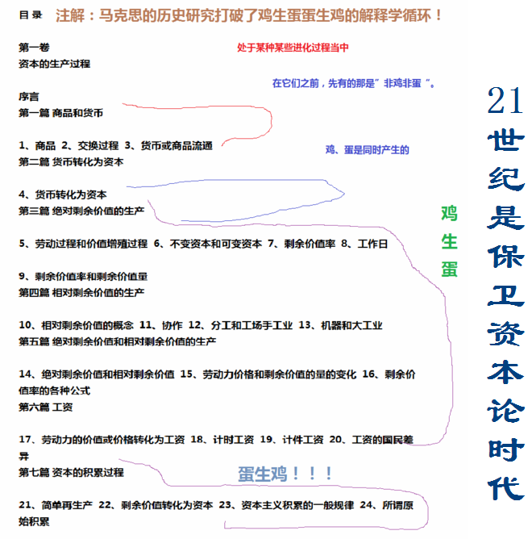Screen dimensions: 532x539
Task: Click the light blue 蛋生鸡！！！ annotation
Action: [285, 474]
